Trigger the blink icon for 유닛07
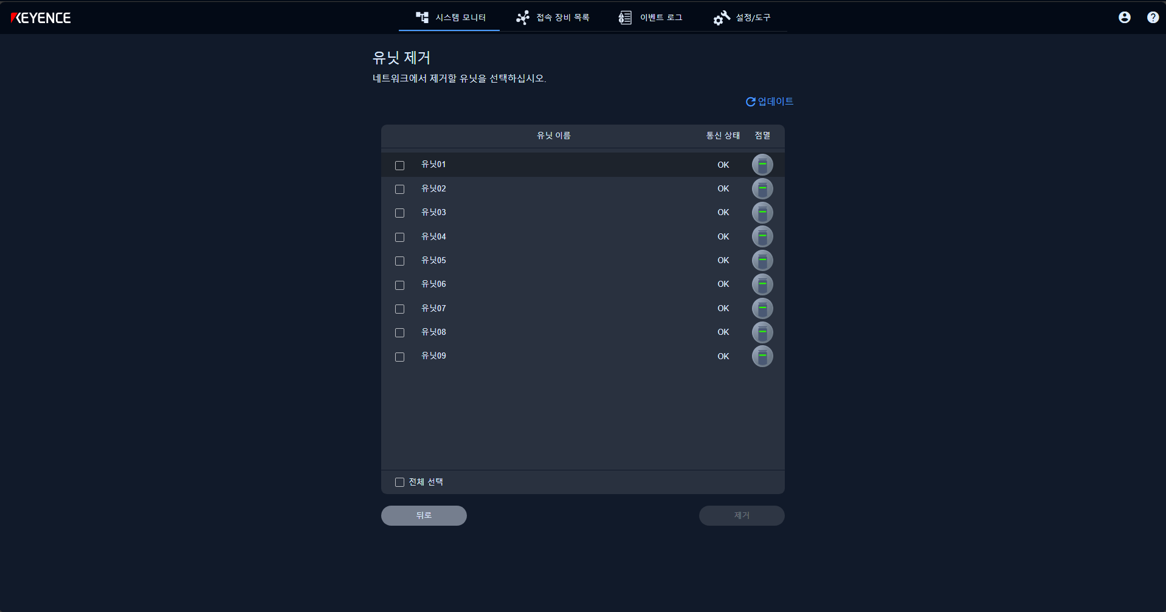The image size is (1166, 612). tap(762, 309)
